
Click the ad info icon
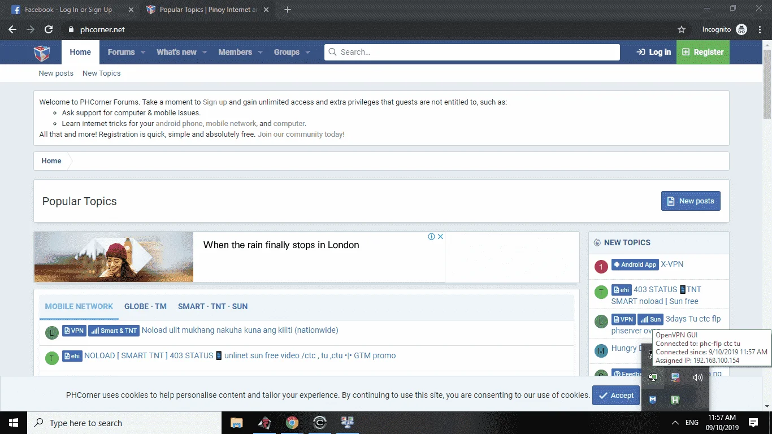[431, 237]
